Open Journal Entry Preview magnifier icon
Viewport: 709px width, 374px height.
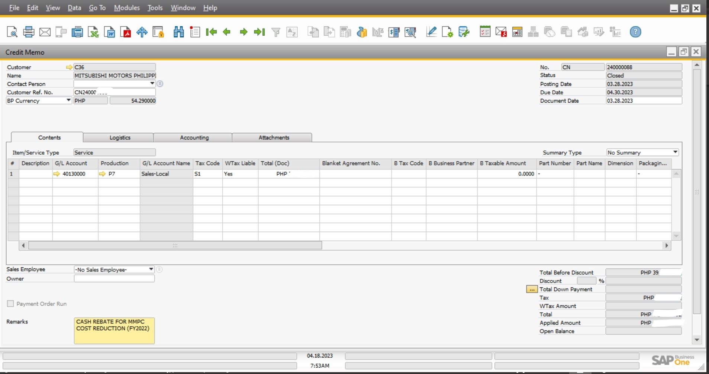coord(410,32)
